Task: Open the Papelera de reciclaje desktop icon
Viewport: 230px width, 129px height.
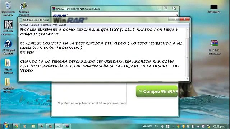Action: point(8,9)
